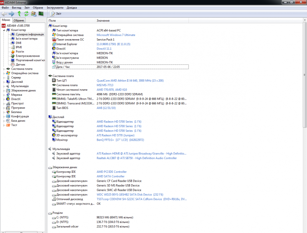
Task: Open the Розгін (Overclock) section icon
Action: pos(13,51)
